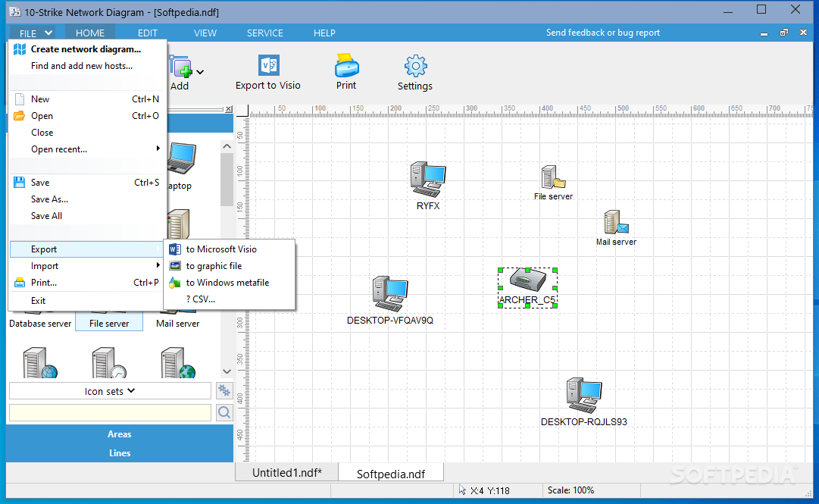The image size is (819, 504).
Task: Close the icon palette panel with X
Action: (229, 109)
